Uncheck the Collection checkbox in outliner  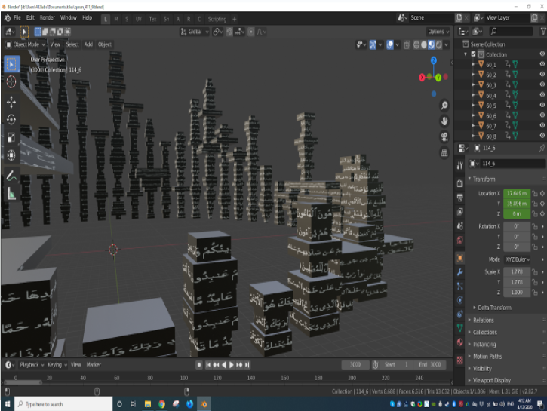474,54
